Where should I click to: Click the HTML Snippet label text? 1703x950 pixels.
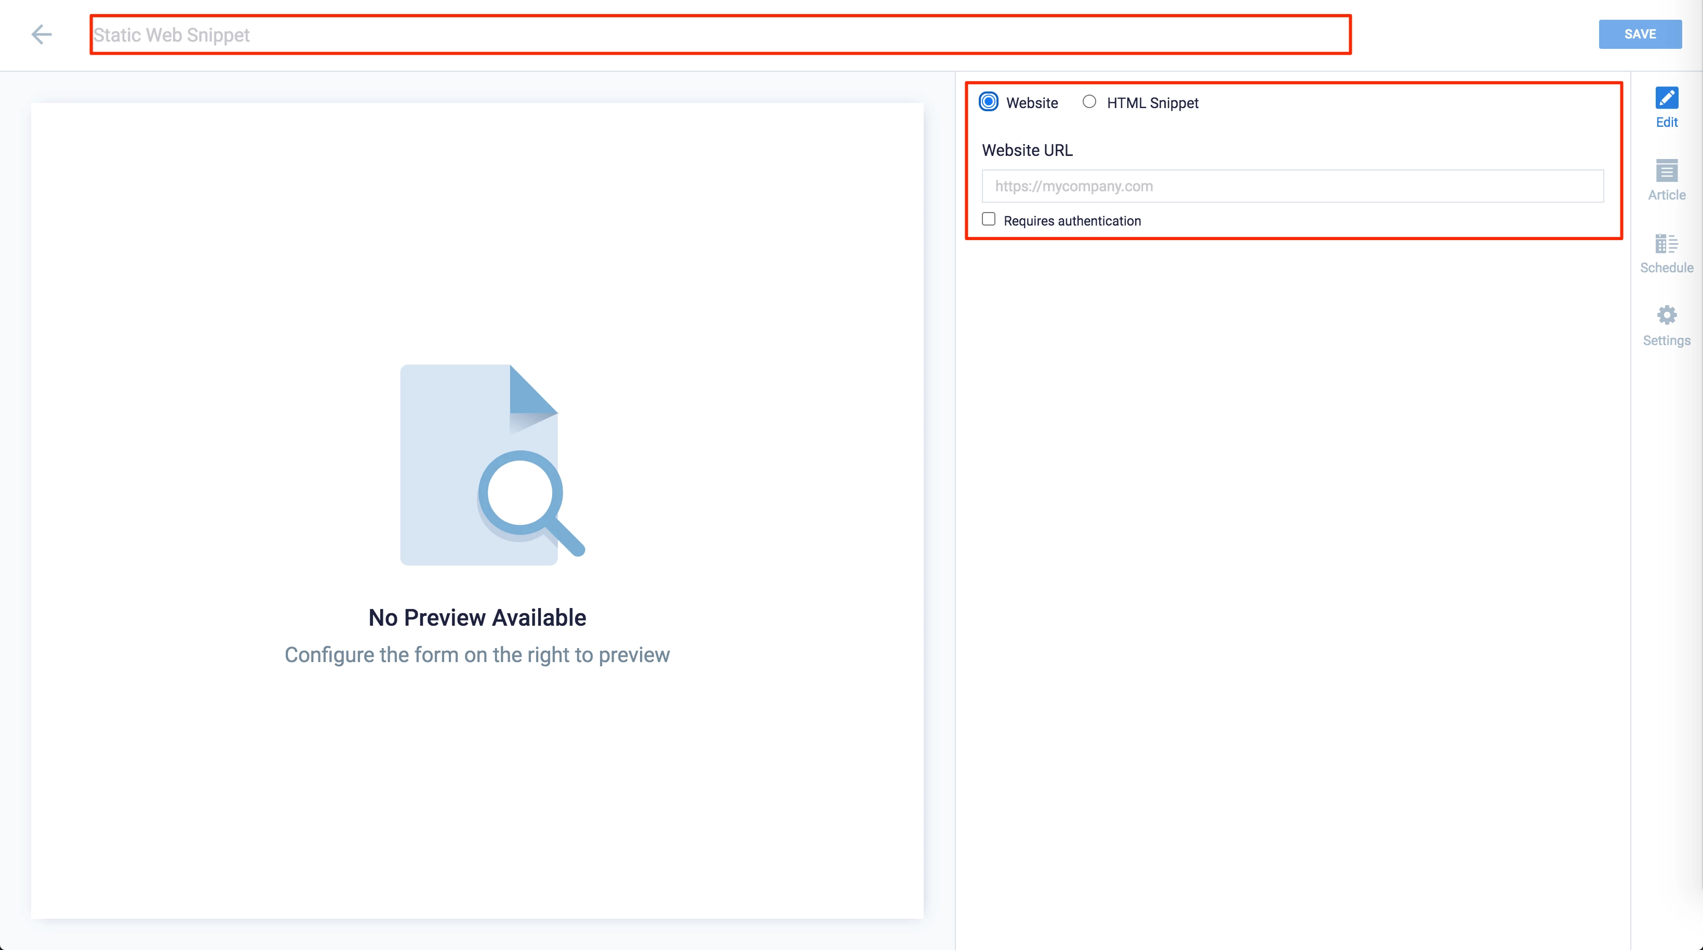[1152, 103]
